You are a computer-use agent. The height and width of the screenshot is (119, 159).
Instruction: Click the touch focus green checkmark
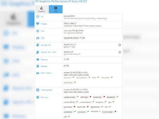pos(75,82)
